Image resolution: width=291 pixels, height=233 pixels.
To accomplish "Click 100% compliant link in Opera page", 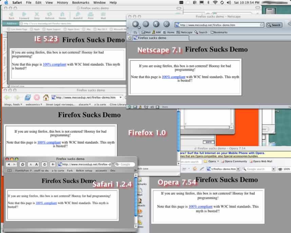I will tap(200, 207).
